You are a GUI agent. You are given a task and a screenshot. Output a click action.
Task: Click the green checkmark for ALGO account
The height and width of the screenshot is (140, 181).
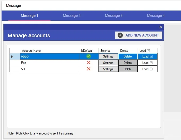click(89, 56)
